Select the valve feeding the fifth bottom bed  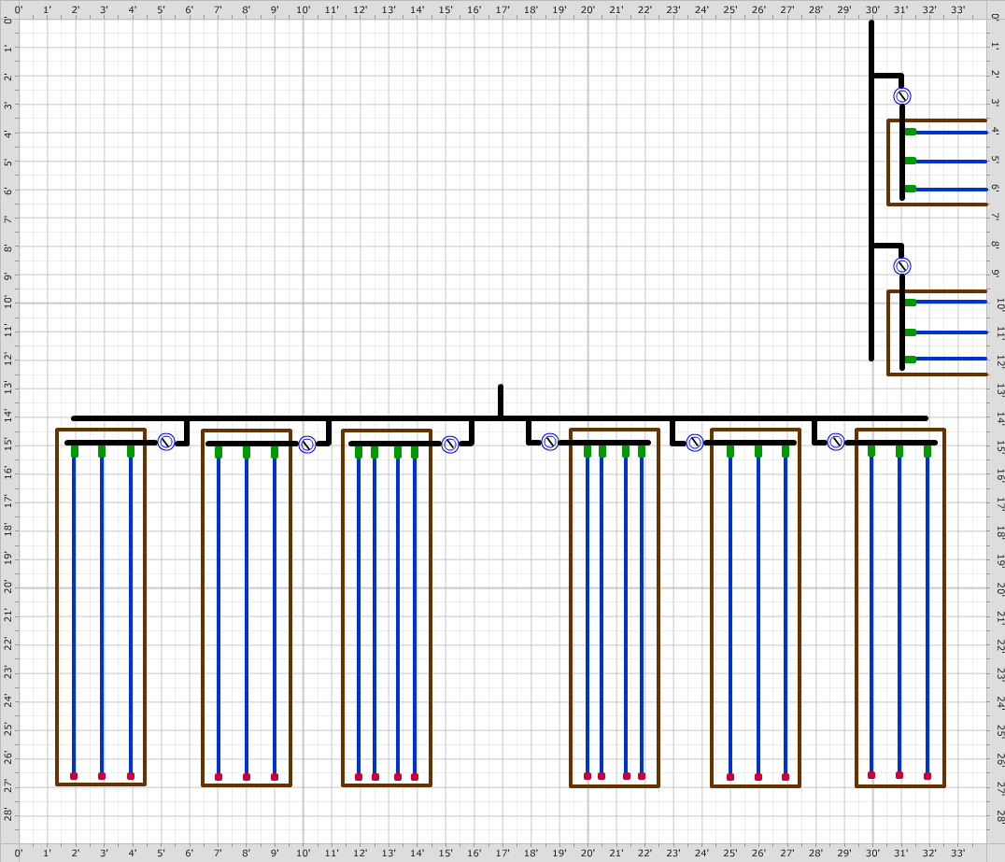695,443
